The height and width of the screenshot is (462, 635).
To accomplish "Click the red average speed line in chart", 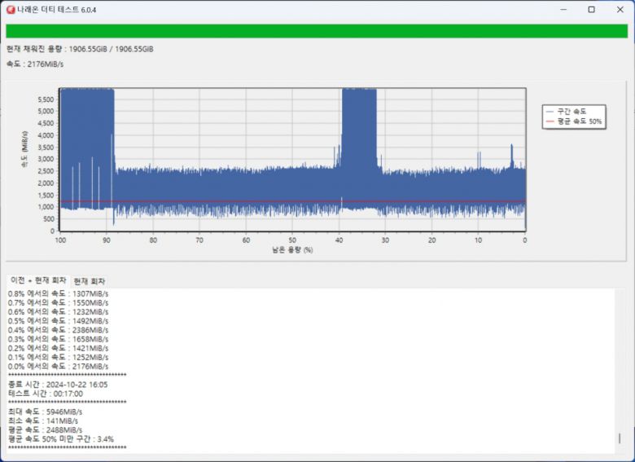I will pos(244,202).
